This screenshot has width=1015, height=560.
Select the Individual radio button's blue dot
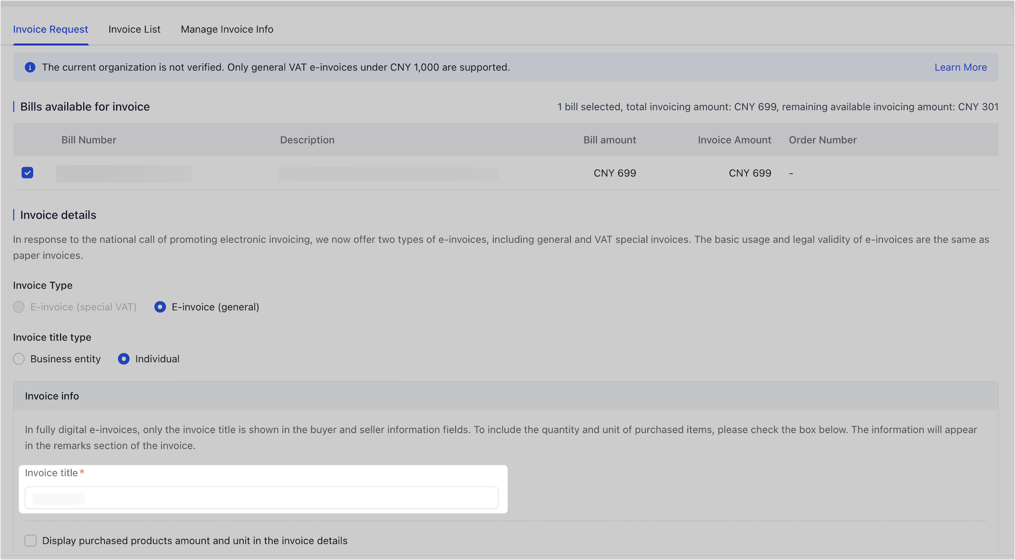[x=123, y=359]
